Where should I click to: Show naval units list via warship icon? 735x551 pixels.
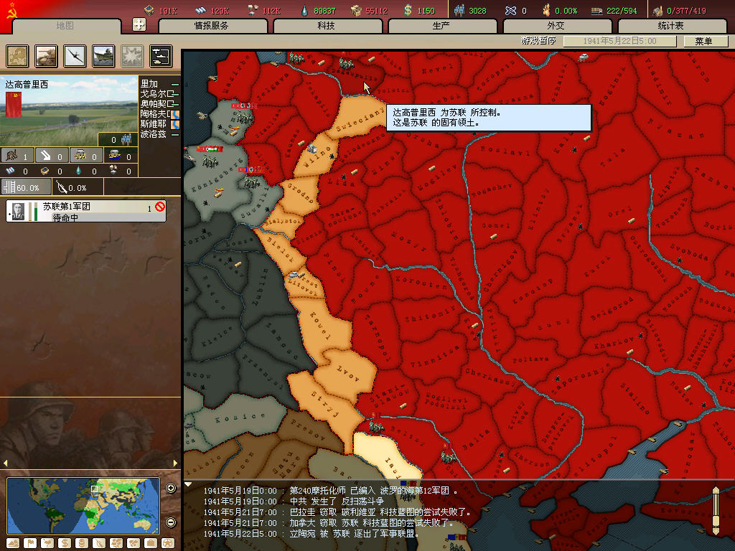pyautogui.click(x=103, y=56)
